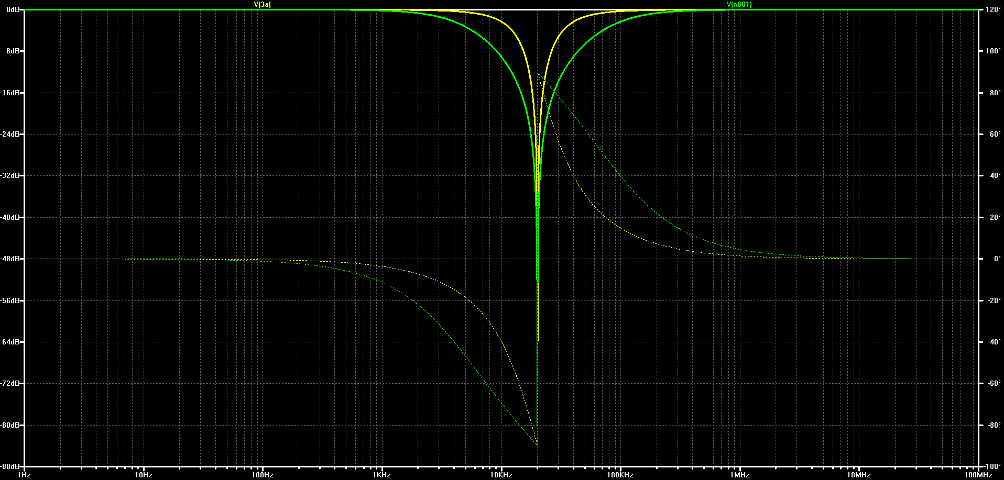The width and height of the screenshot is (1004, 480).
Task: Click the 1Hz frequency axis label
Action: pyautogui.click(x=24, y=475)
